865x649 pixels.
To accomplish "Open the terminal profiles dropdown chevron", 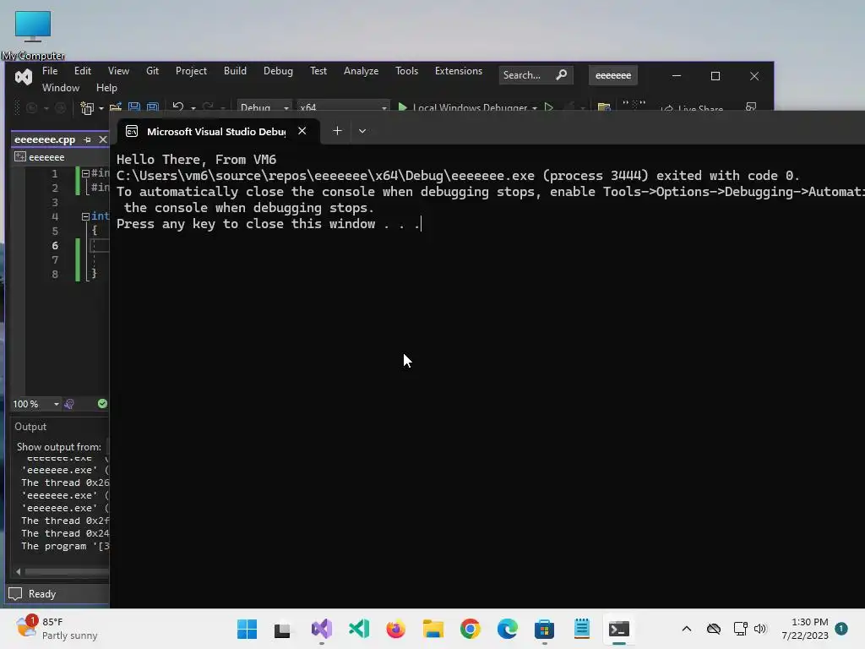I will (362, 131).
